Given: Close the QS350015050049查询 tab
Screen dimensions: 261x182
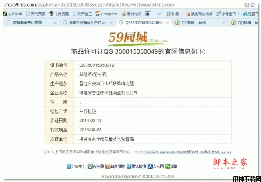Looking at the screenshot, I should pyautogui.click(x=167, y=23).
